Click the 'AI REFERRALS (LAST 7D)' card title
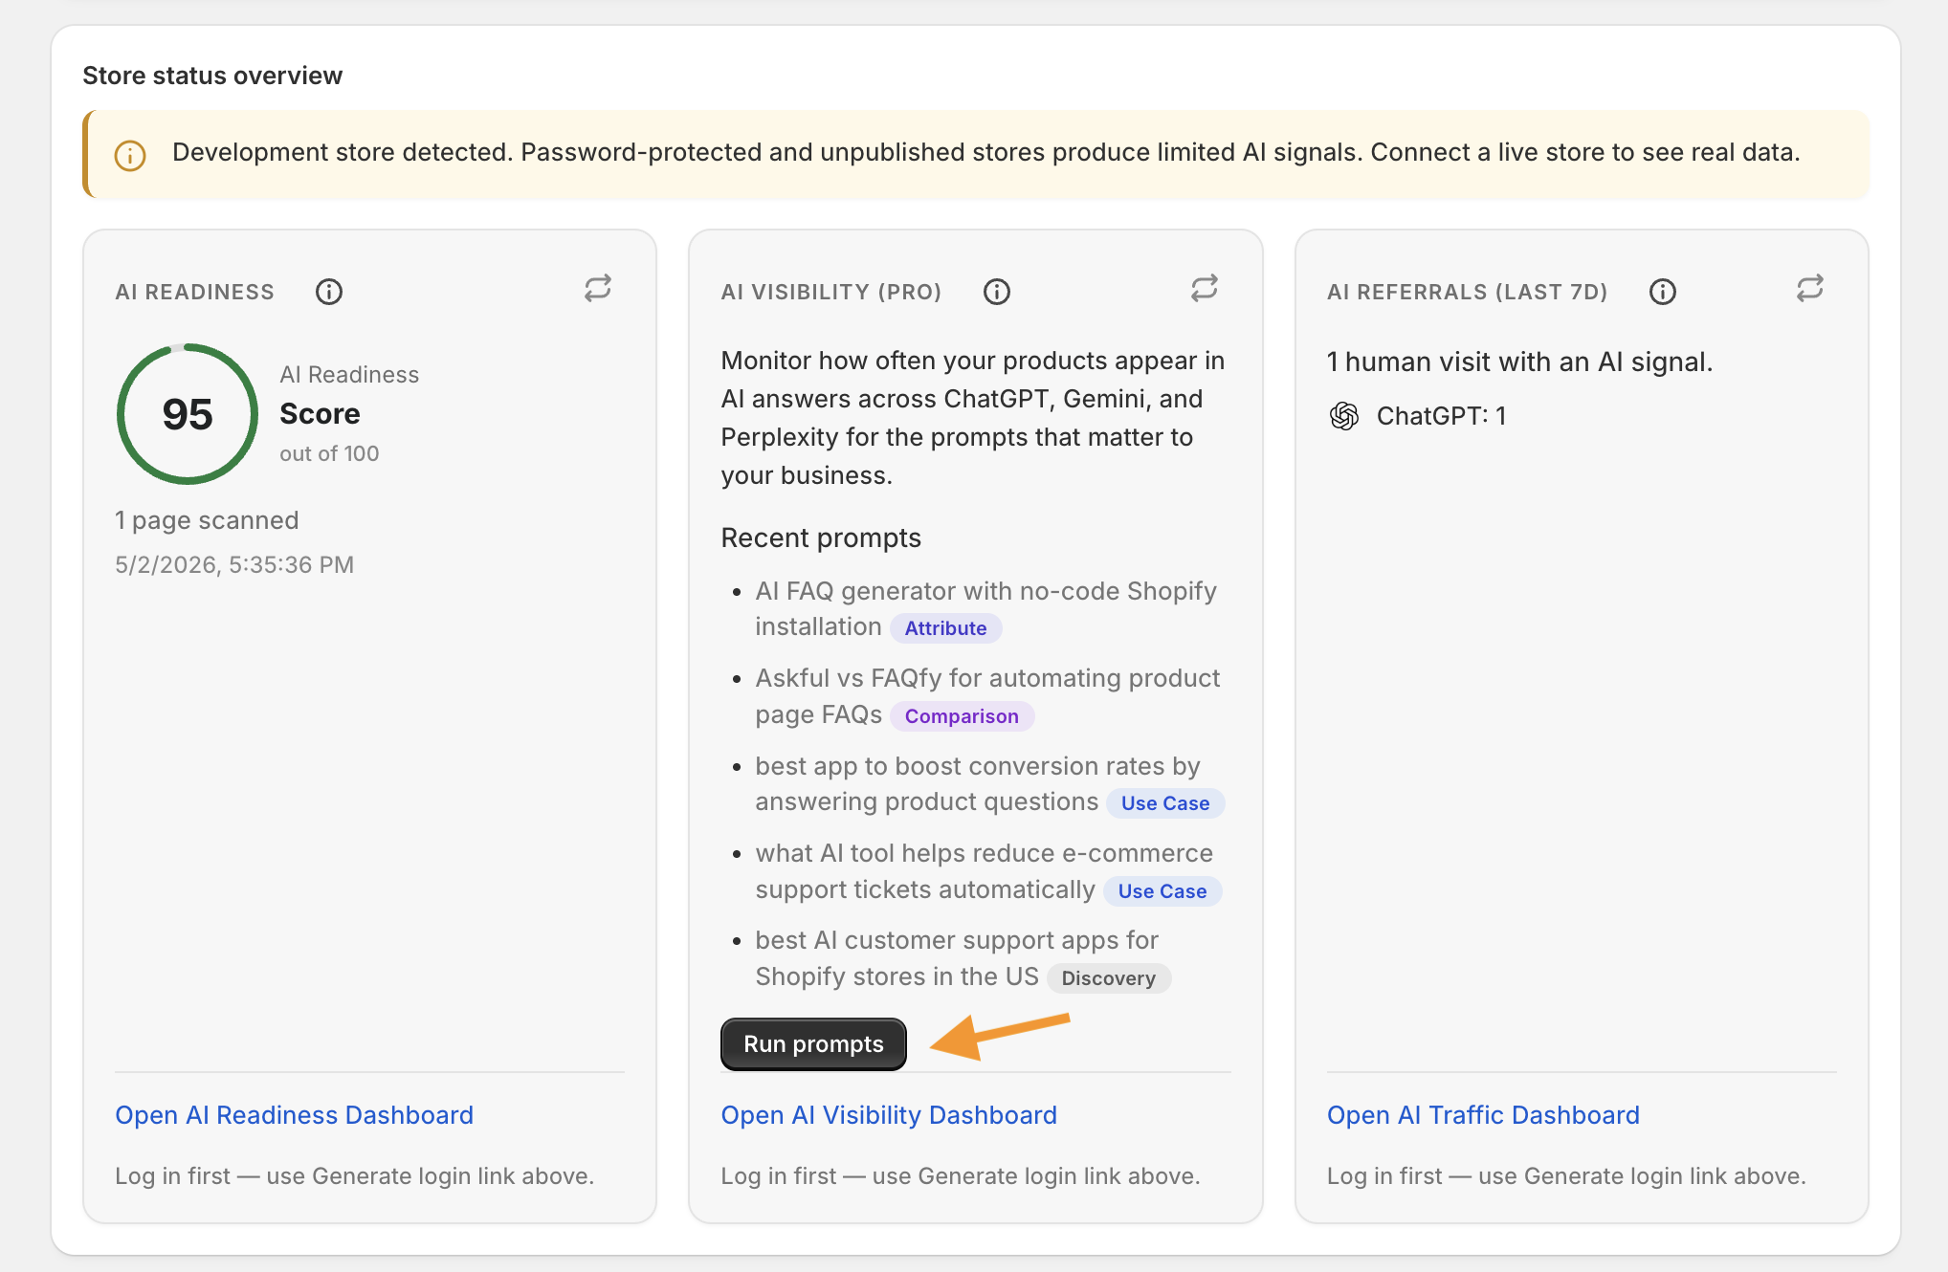The height and width of the screenshot is (1272, 1948). (1467, 292)
